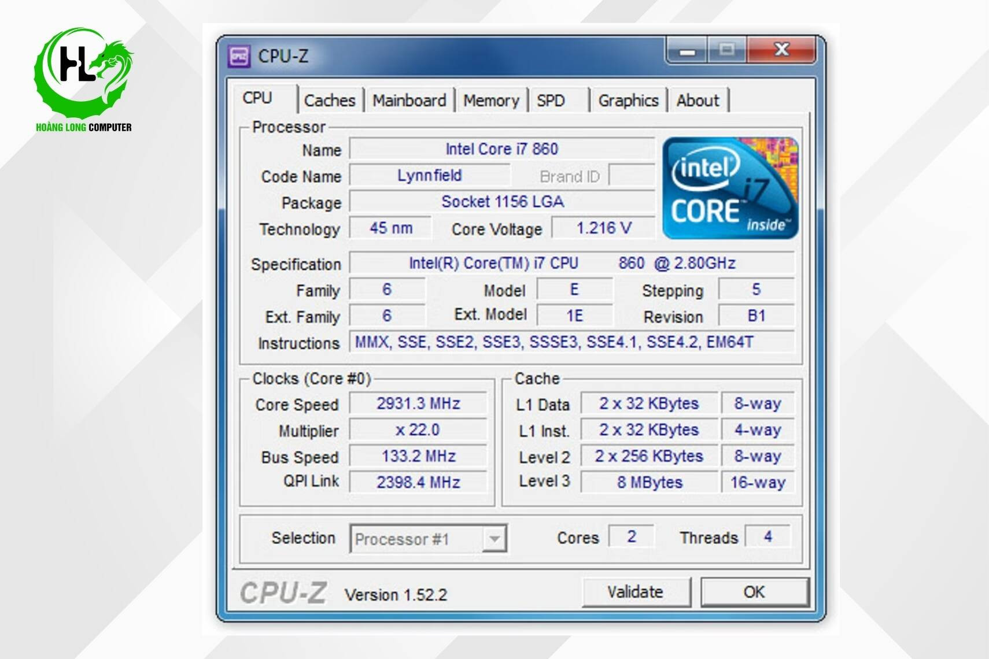Click the Core Speed value 2931.3 MHz
Image resolution: width=989 pixels, height=659 pixels.
[418, 403]
